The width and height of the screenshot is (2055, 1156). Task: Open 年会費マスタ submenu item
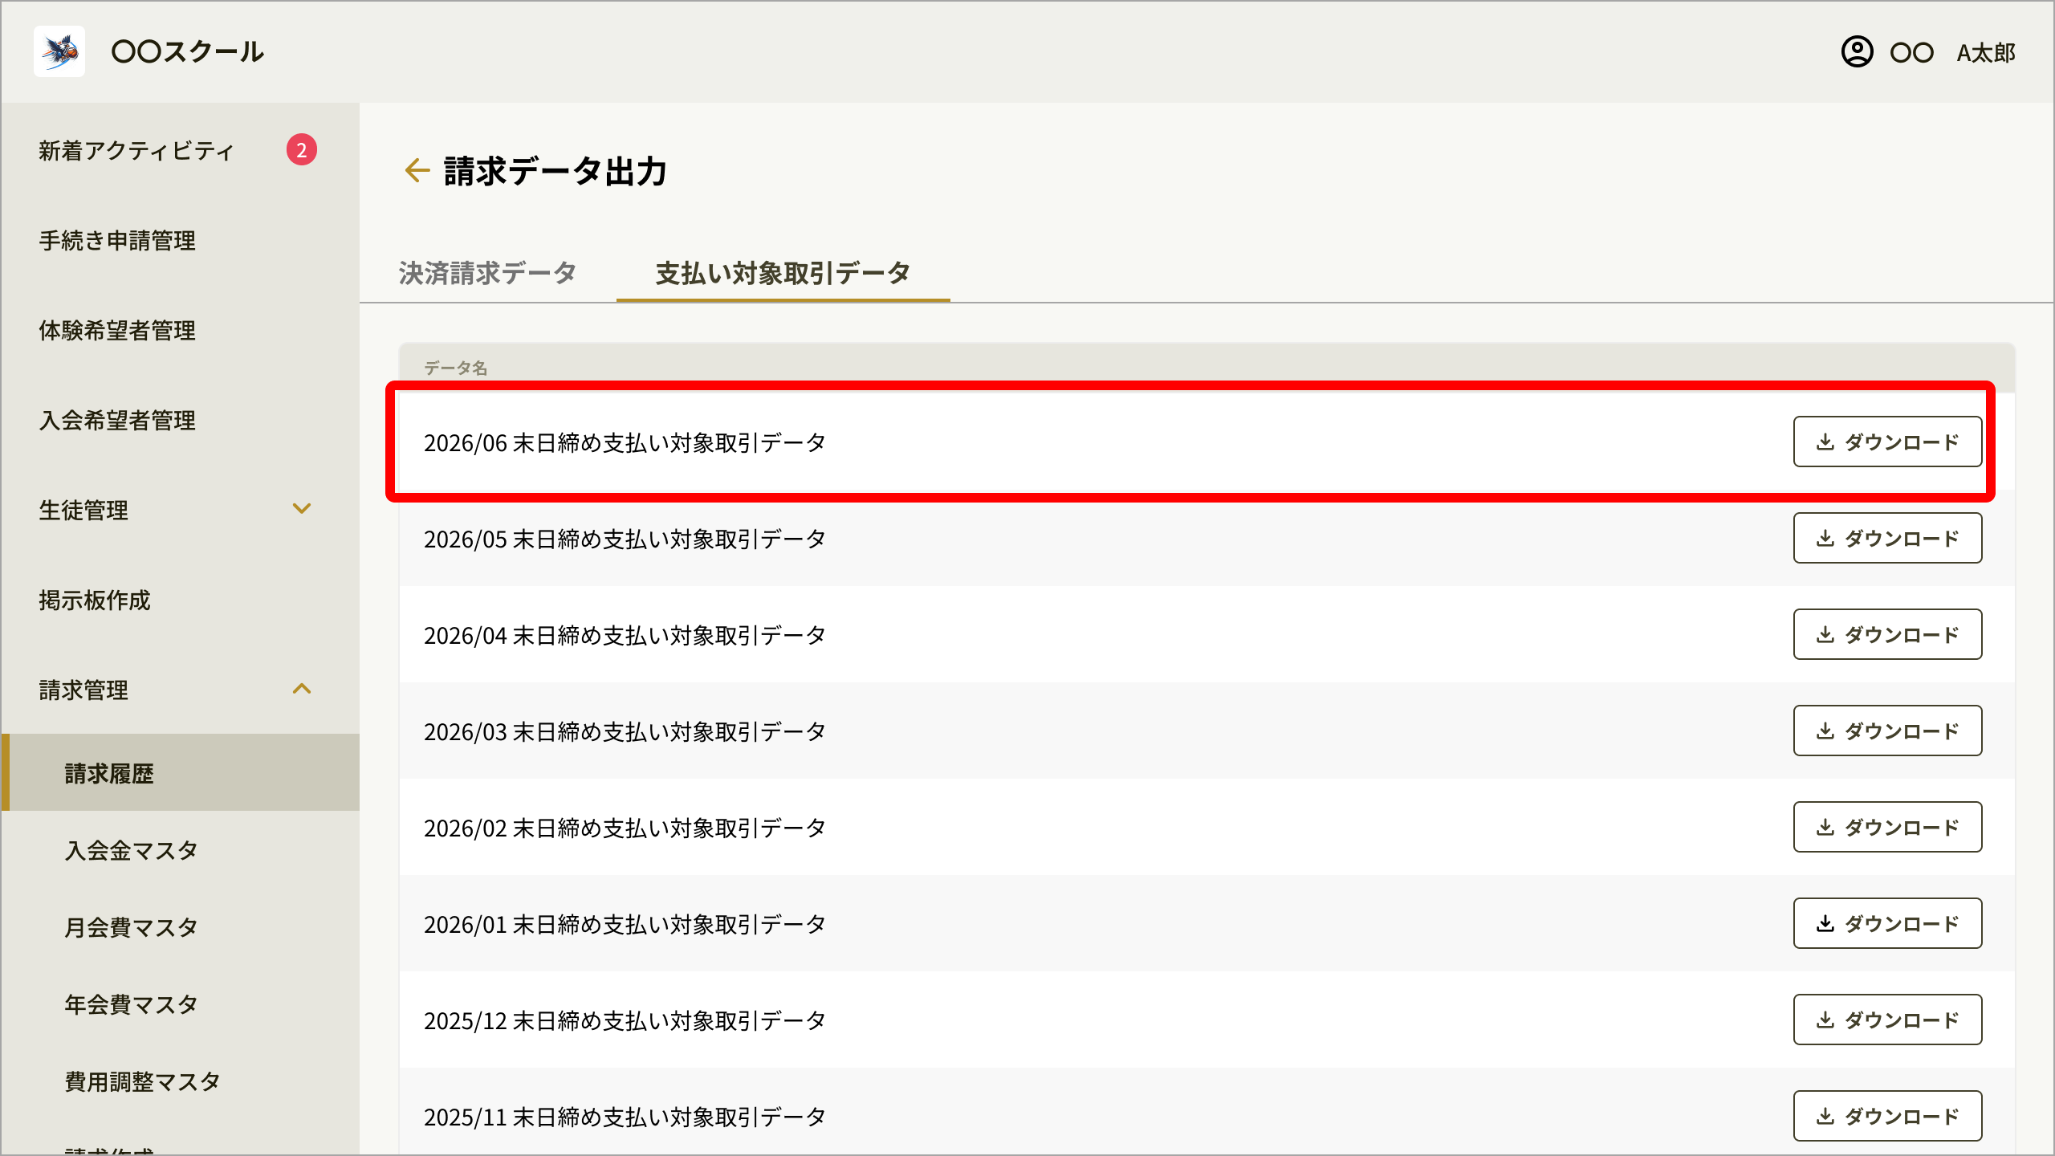tap(132, 1004)
